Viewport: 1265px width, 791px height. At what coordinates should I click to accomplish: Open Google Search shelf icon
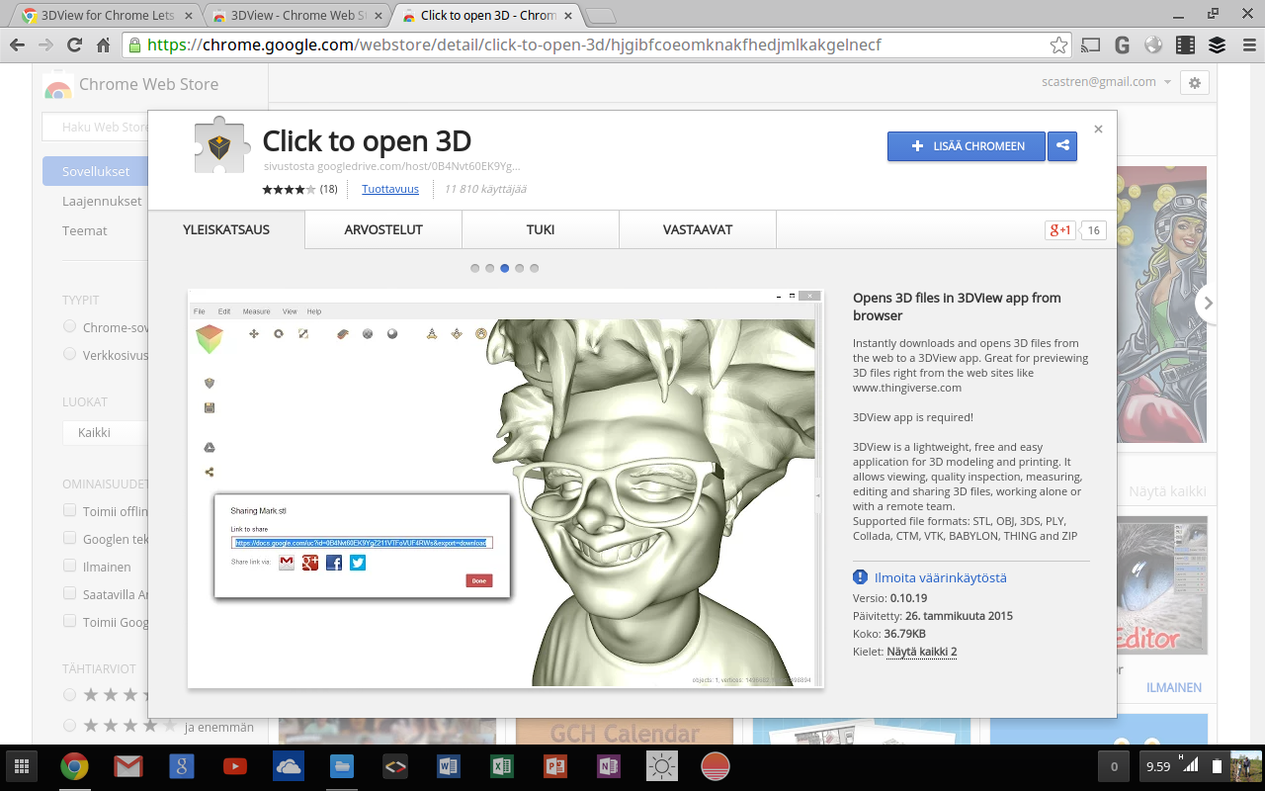(x=182, y=766)
